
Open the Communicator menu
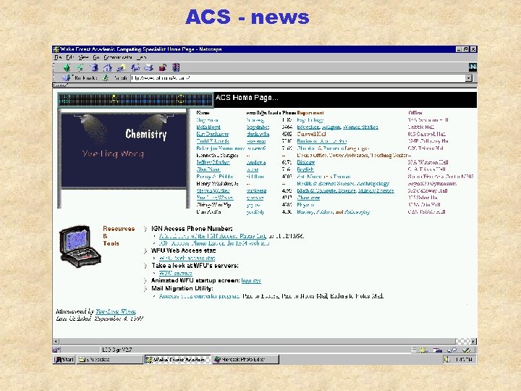tap(118, 57)
